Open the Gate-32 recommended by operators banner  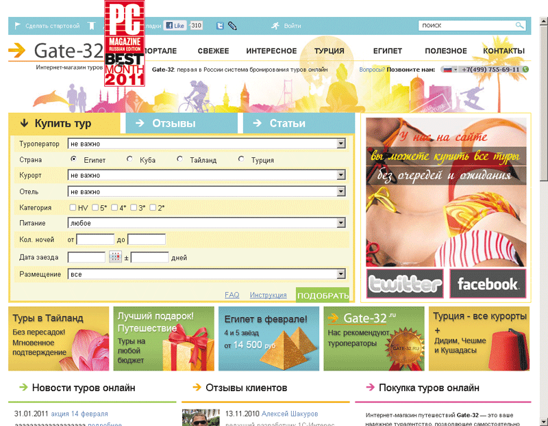[x=374, y=338]
